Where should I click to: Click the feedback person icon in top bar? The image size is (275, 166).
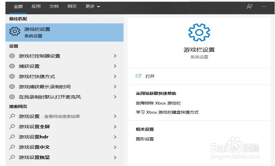[x=250, y=7]
